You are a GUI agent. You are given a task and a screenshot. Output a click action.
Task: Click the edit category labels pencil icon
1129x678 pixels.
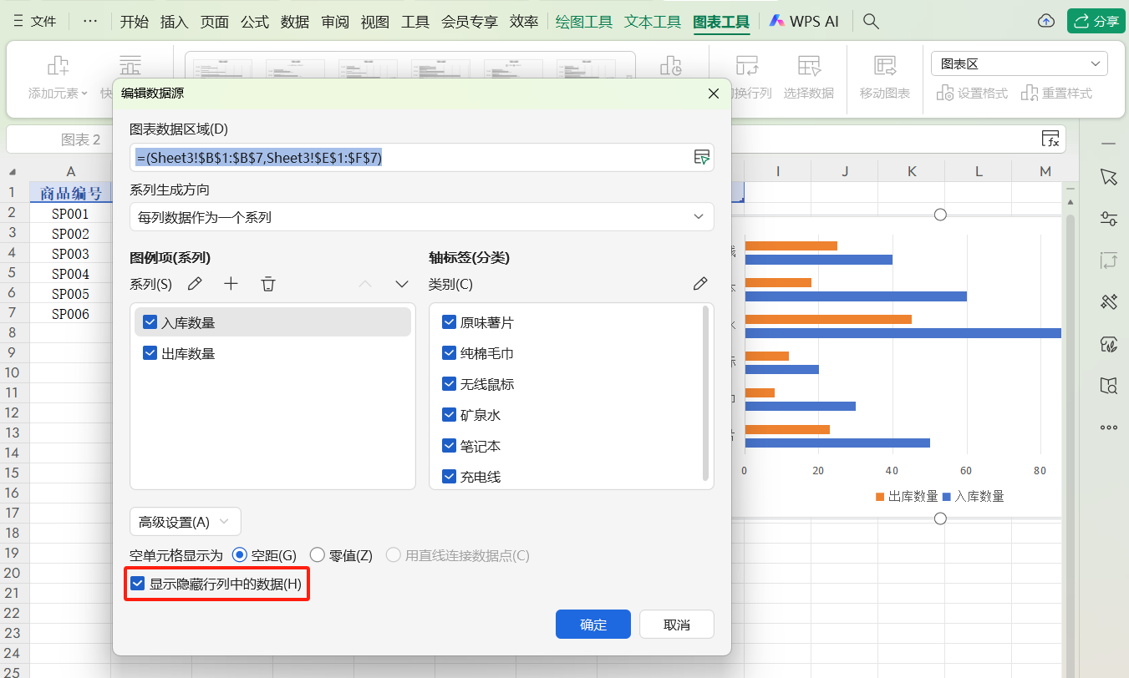click(700, 284)
